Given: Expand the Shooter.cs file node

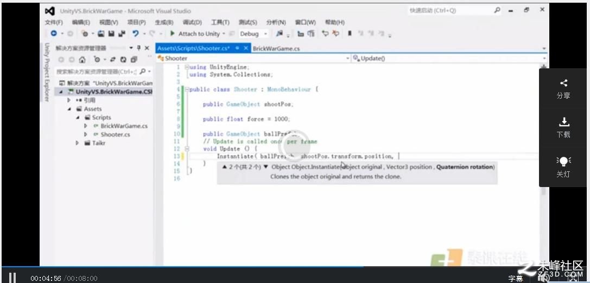Looking at the screenshot, I should pyautogui.click(x=85, y=134).
